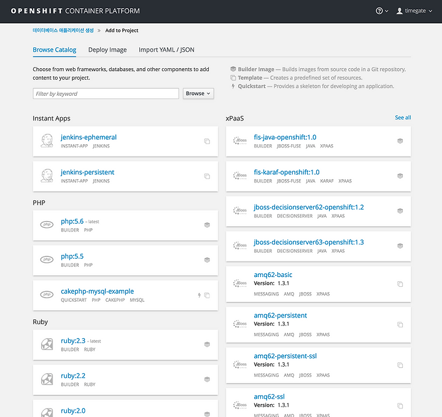Viewport: 442px width, 417px height.
Task: Click KARAF tag on fis-karaf-openshift card
Action: point(327,181)
